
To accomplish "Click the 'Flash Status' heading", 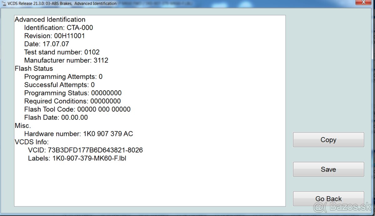I will point(34,68).
